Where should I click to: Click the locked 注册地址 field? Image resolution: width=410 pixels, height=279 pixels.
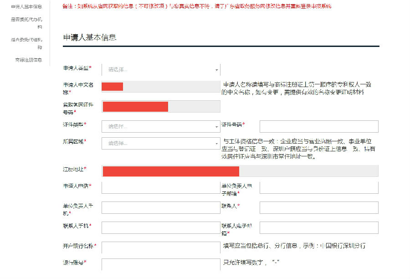click(240, 171)
